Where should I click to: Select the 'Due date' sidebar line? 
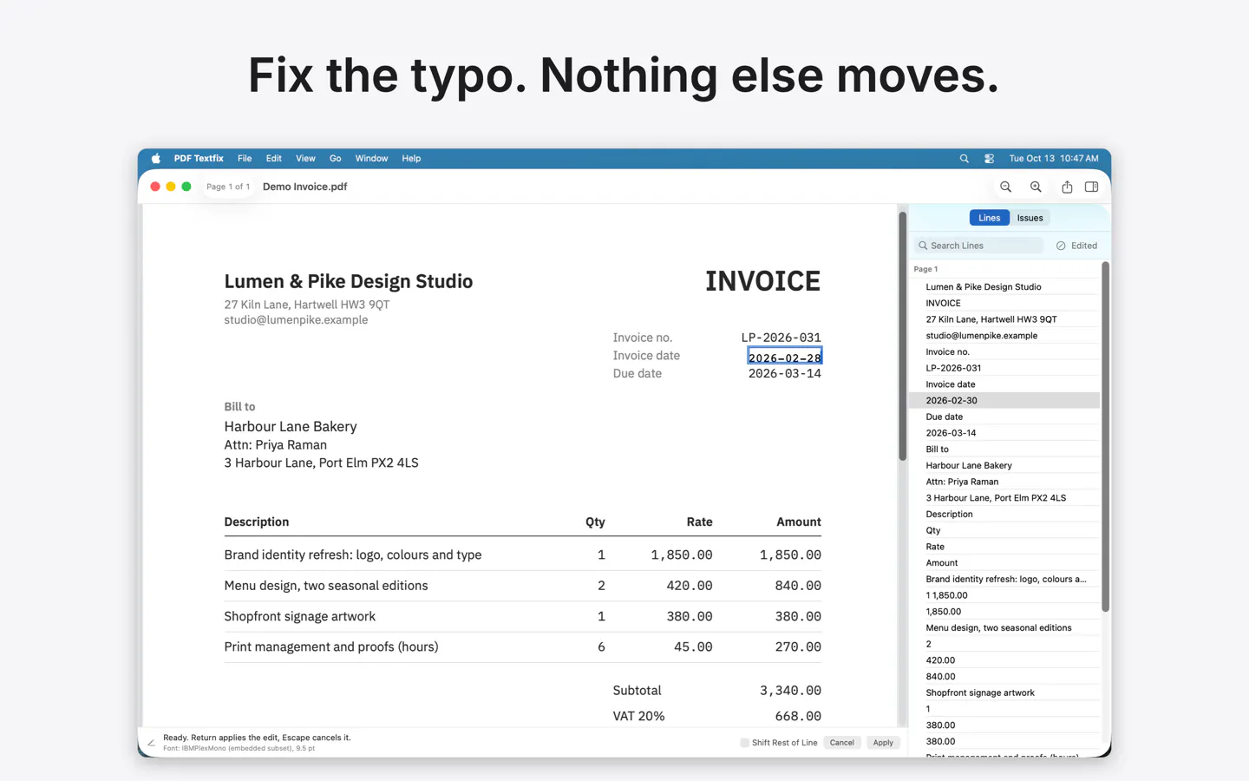point(1004,417)
